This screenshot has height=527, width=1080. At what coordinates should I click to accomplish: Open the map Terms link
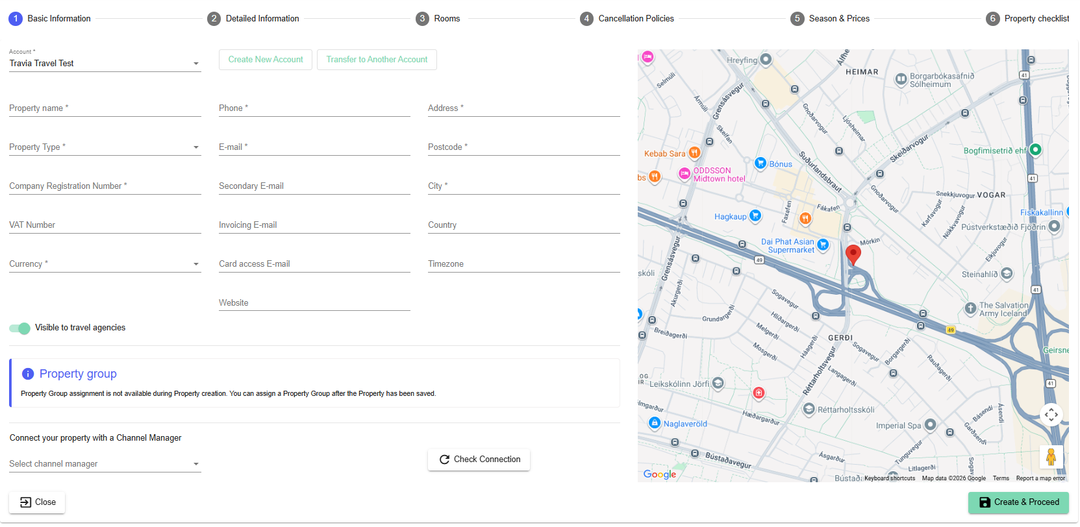point(1001,478)
